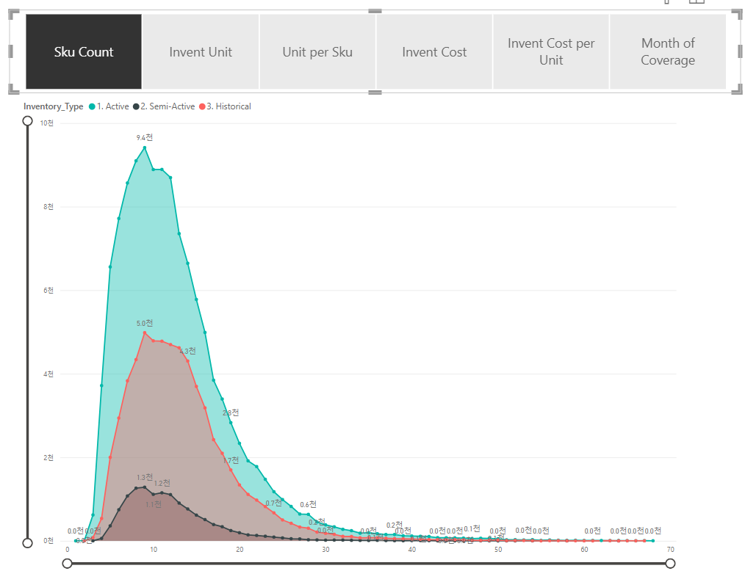Image resolution: width=745 pixels, height=582 pixels.
Task: Click the 1.3천 Semi-Active peak label
Action: tap(145, 477)
